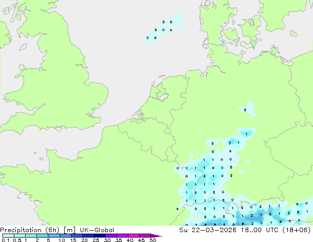Screen dimensions: 313x242
Task: Select the 30–35 purple legend swatch
Action: pyautogui.click(x=111, y=236)
